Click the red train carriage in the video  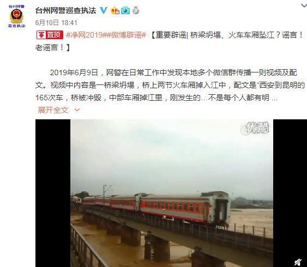click(x=185, y=209)
